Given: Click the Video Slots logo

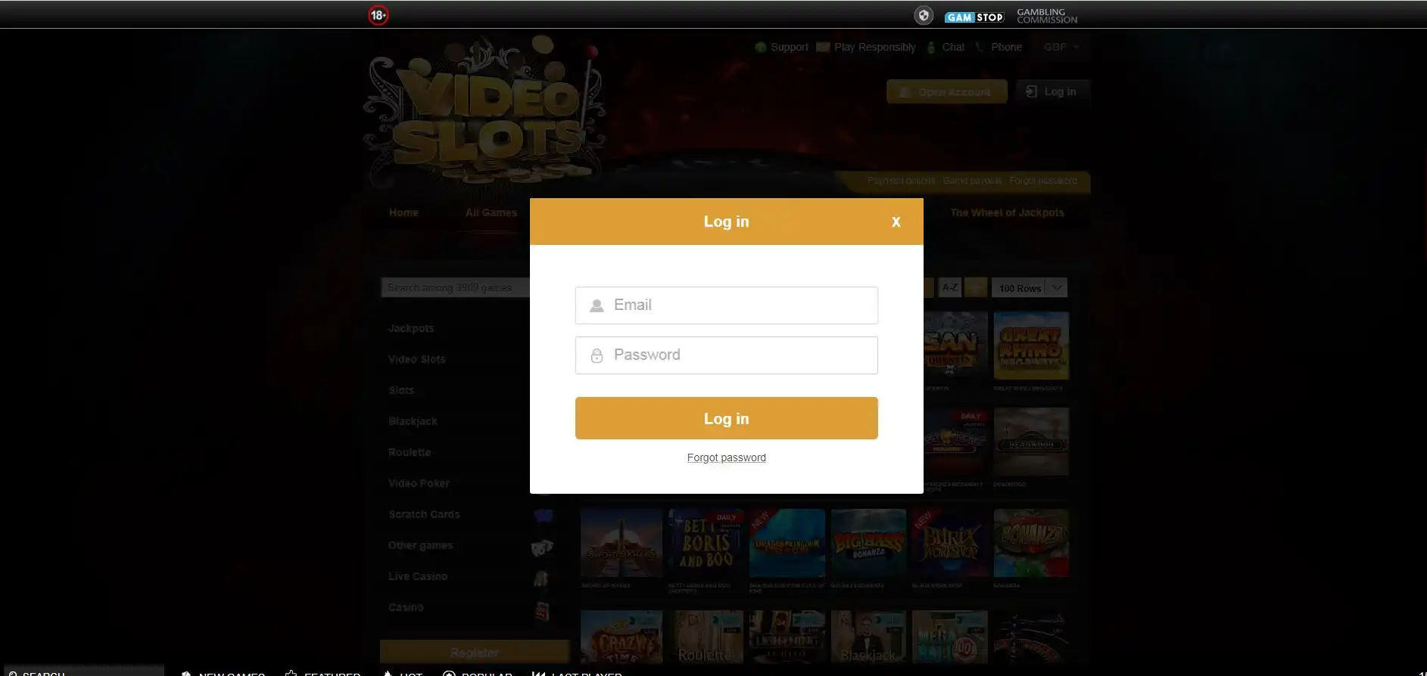Looking at the screenshot, I should pyautogui.click(x=484, y=113).
